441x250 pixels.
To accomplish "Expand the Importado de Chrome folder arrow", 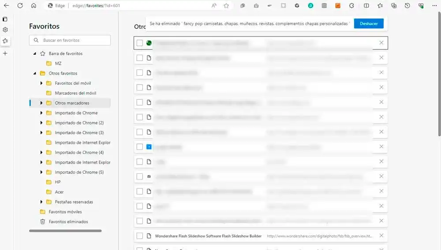I will pos(41,113).
